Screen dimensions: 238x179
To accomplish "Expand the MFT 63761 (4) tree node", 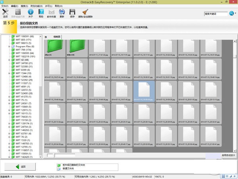I will coord(9,133).
